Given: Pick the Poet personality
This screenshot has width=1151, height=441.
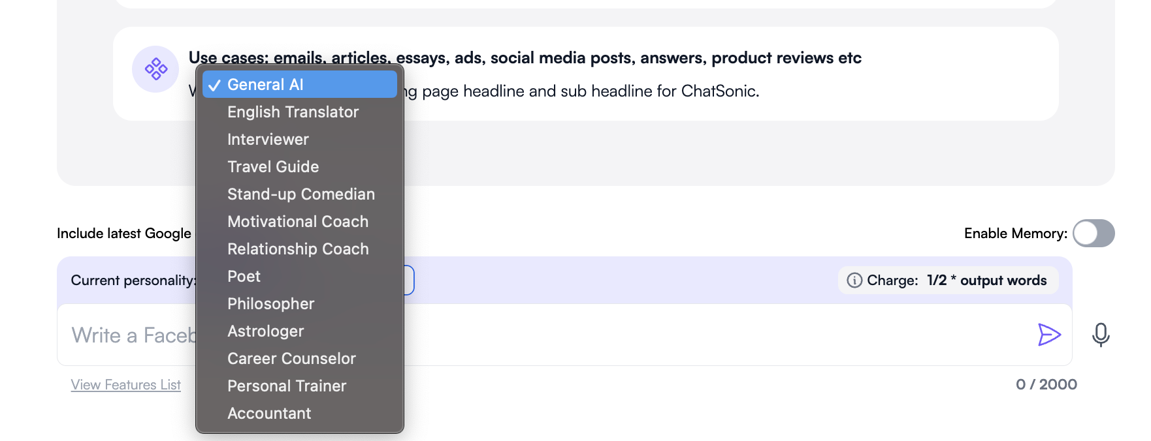Looking at the screenshot, I should click(x=243, y=276).
